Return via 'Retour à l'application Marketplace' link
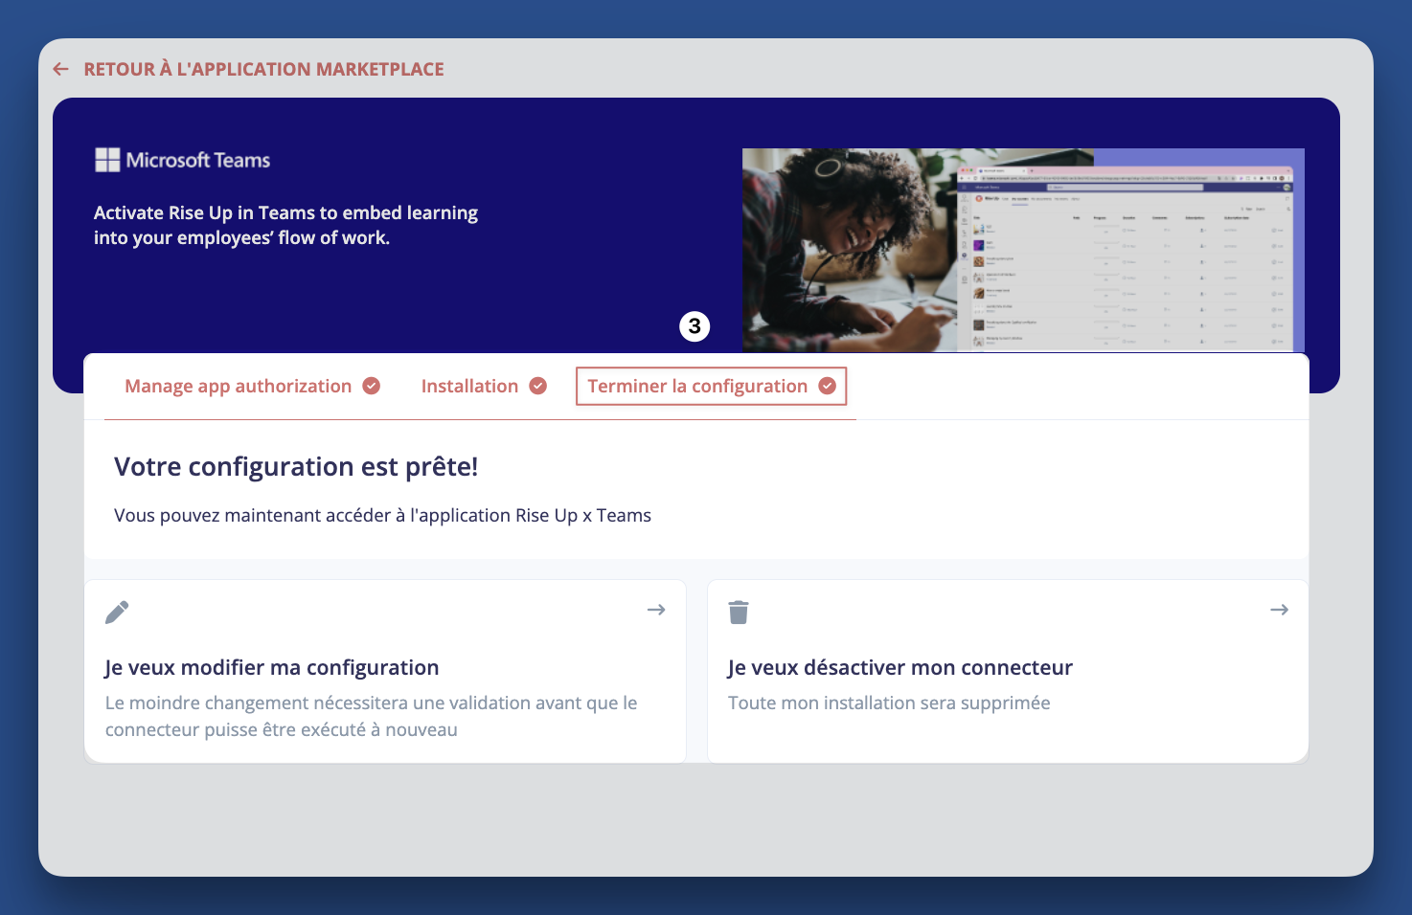The image size is (1412, 915). (263, 69)
